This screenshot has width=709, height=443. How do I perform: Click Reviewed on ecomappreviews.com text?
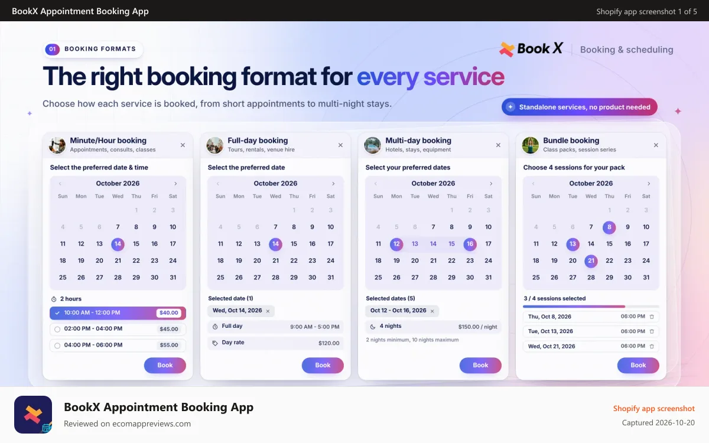(127, 424)
